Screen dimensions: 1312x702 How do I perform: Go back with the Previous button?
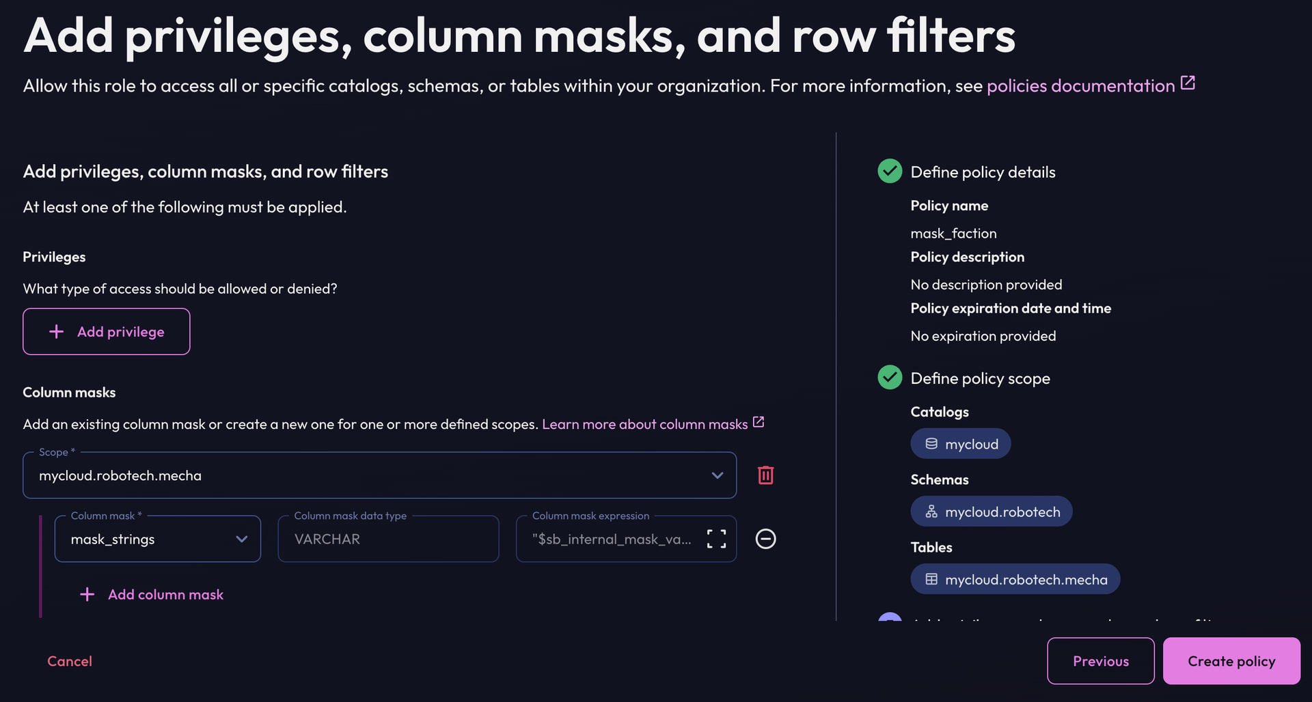point(1100,661)
